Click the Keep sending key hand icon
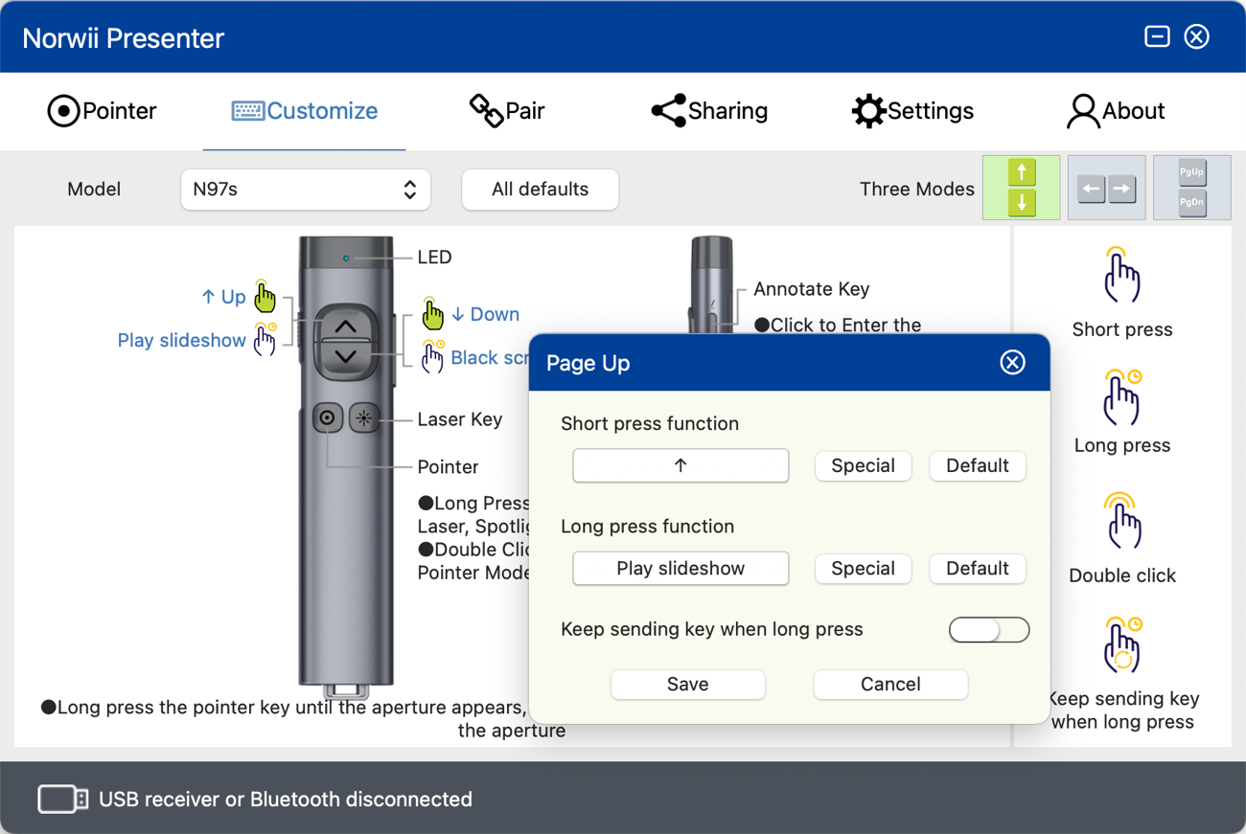Viewport: 1246px width, 834px height. [x=1121, y=643]
